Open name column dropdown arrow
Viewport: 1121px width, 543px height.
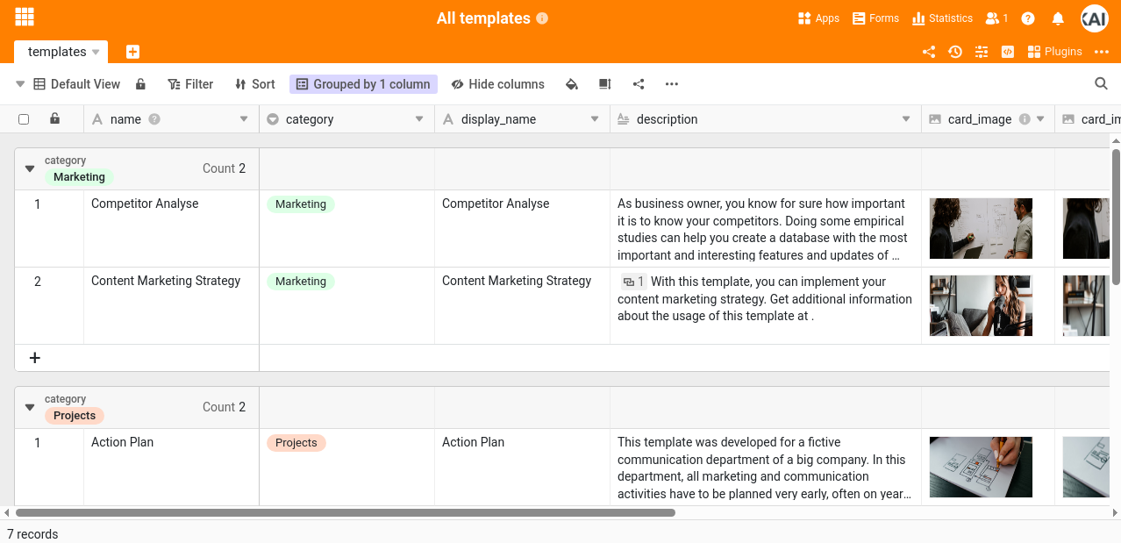coord(243,119)
